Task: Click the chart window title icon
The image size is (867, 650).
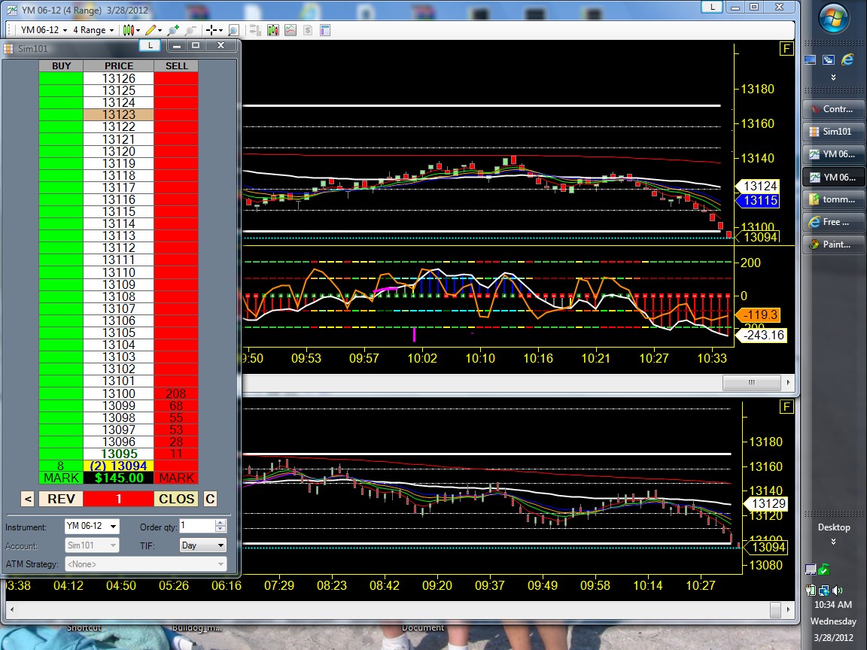Action: pos(11,10)
